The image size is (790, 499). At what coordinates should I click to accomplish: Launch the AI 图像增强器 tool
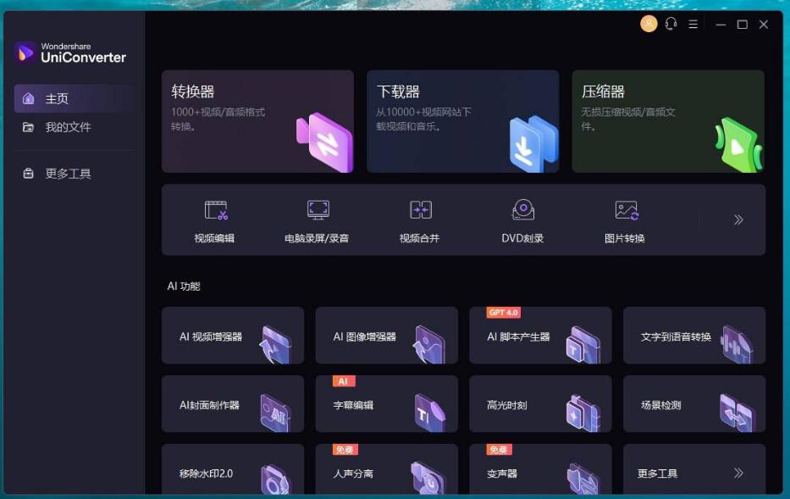click(x=386, y=335)
